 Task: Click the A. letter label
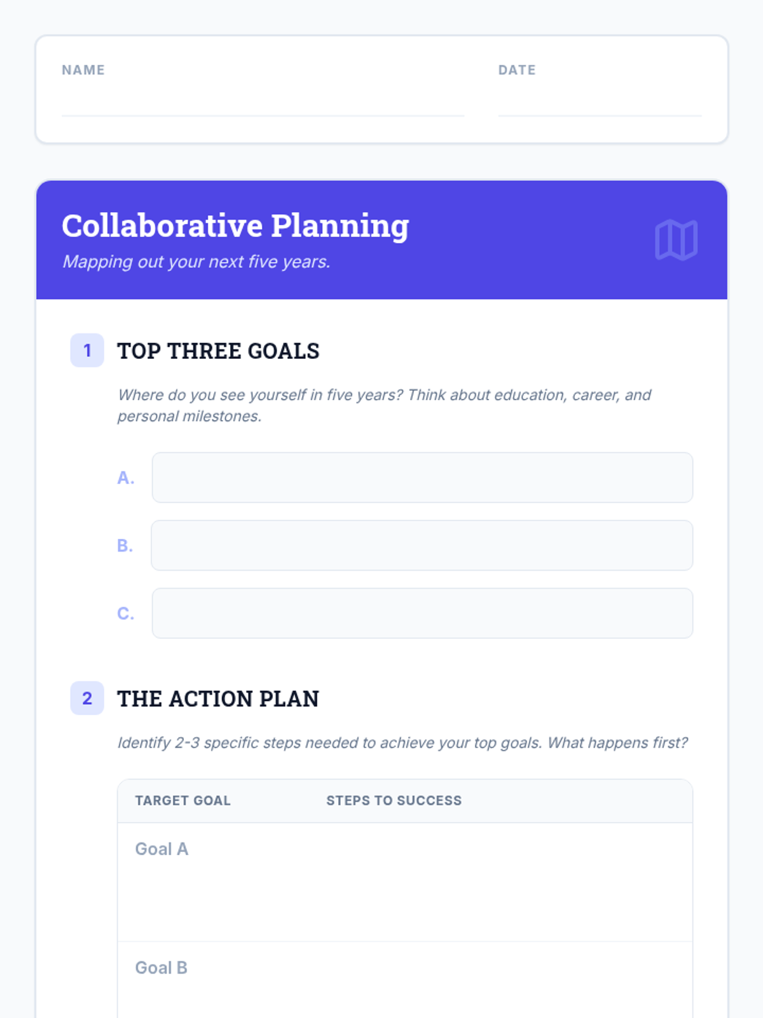tap(126, 478)
